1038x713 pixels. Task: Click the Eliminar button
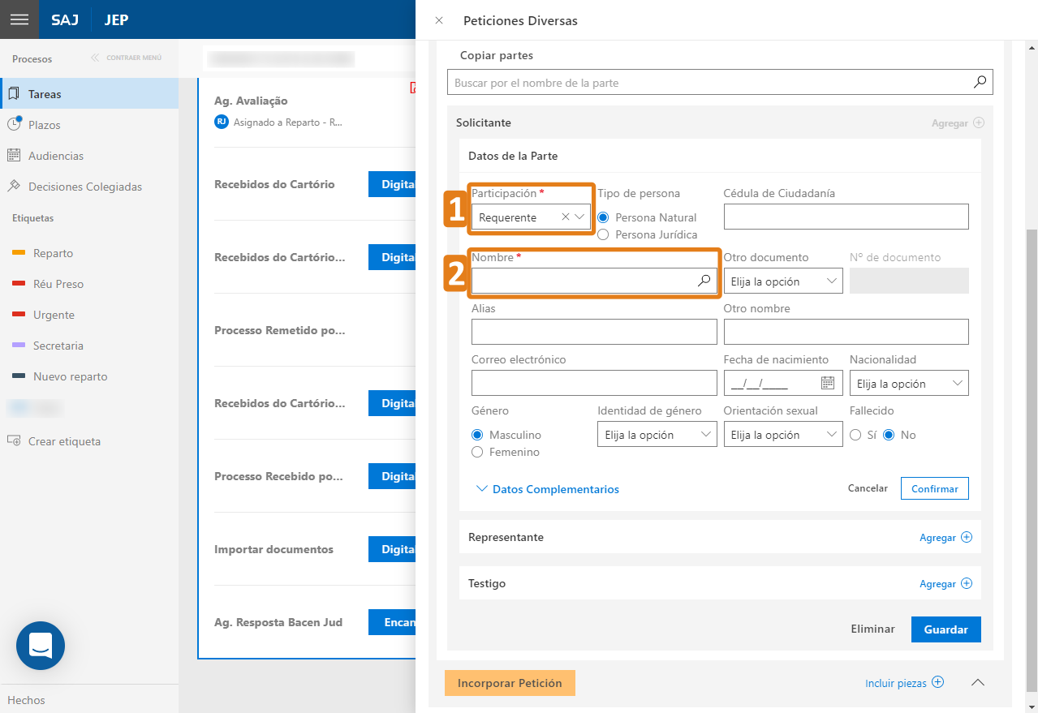point(872,629)
